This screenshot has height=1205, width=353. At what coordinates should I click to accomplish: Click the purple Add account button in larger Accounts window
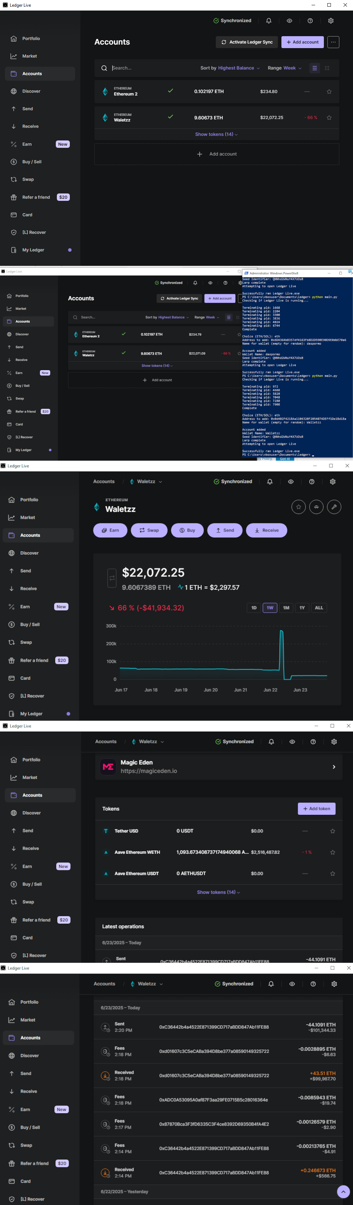(x=302, y=42)
